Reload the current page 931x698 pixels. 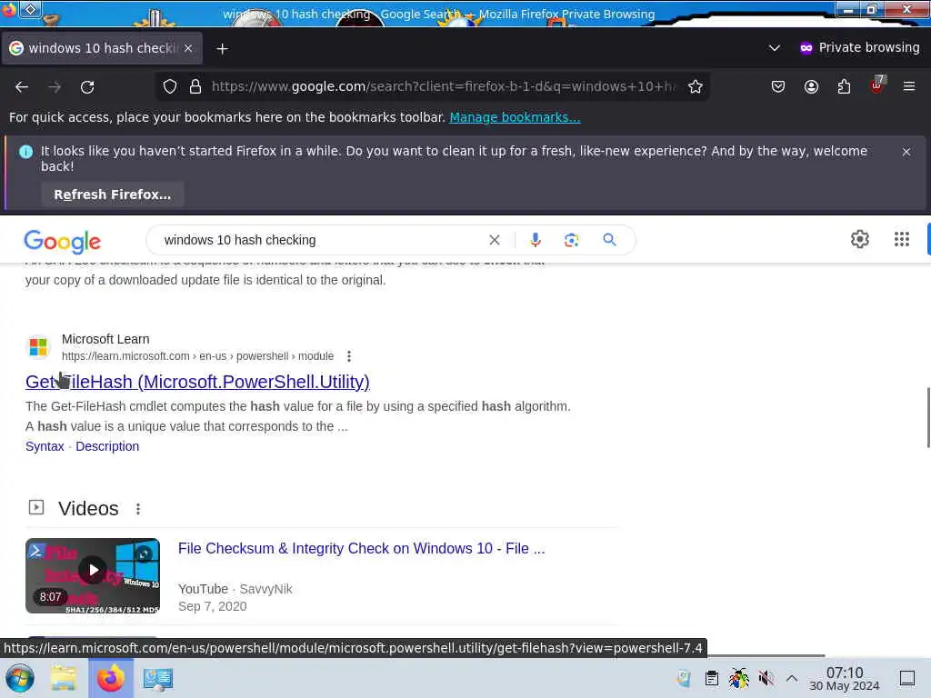87,86
